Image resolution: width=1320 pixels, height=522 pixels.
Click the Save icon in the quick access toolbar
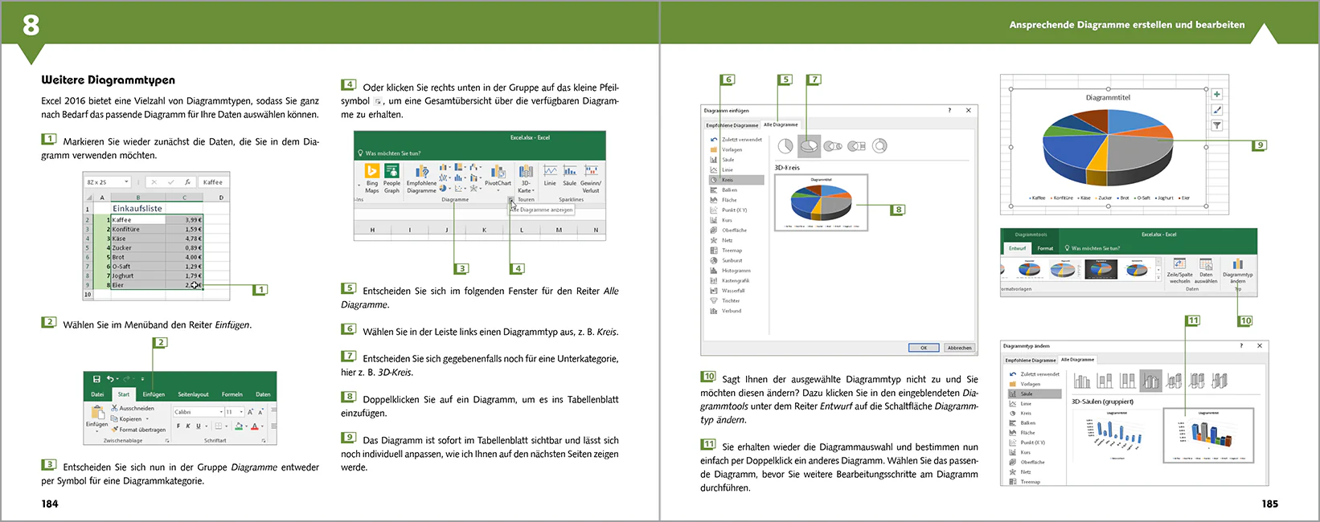[96, 379]
